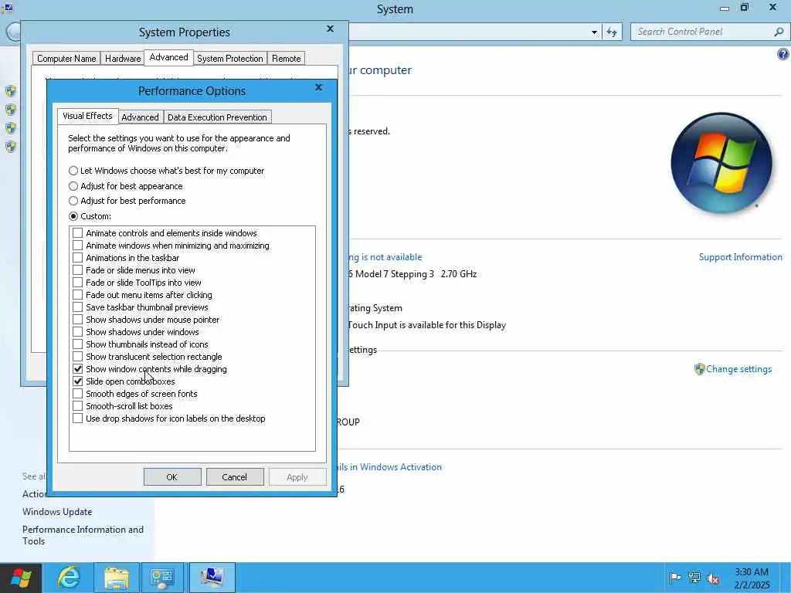791x593 pixels.
Task: Click the Change settings link
Action: 738,369
